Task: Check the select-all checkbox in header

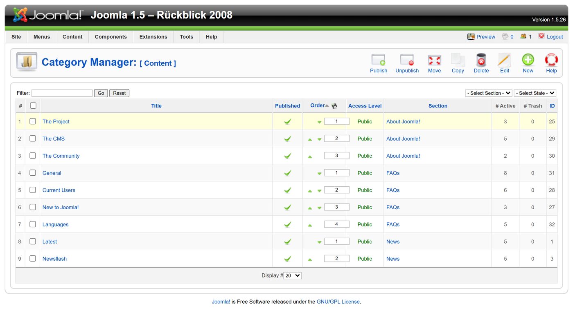Action: pos(33,105)
